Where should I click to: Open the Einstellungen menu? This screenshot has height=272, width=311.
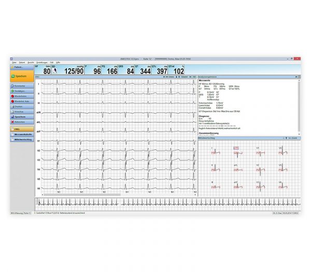point(42,63)
